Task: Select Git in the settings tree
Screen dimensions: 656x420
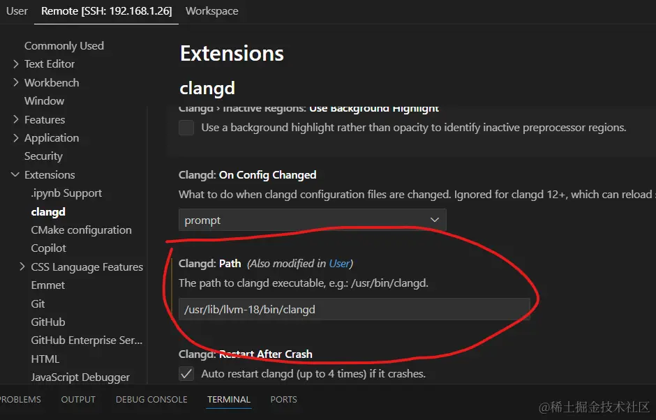Action: (x=38, y=303)
